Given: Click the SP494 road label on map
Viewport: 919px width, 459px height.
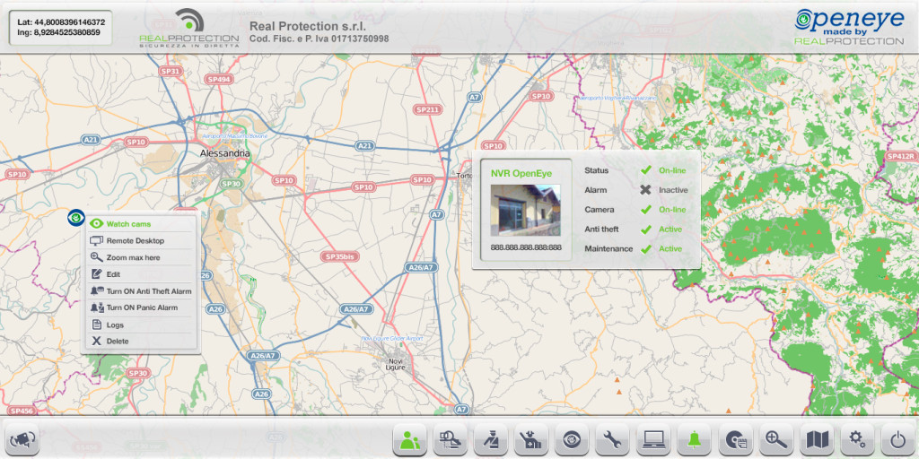Looking at the screenshot, I should point(218,79).
